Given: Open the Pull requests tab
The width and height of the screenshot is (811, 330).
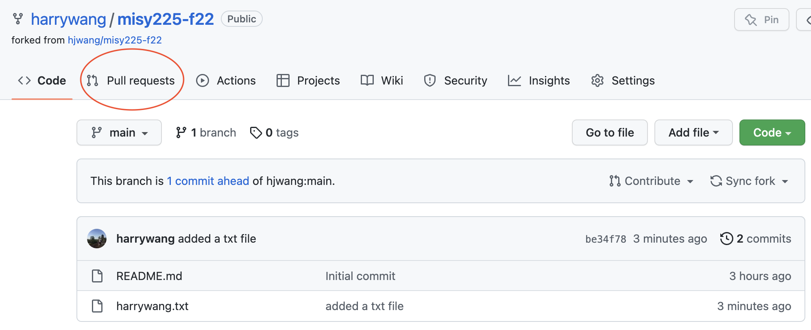Looking at the screenshot, I should point(131,80).
